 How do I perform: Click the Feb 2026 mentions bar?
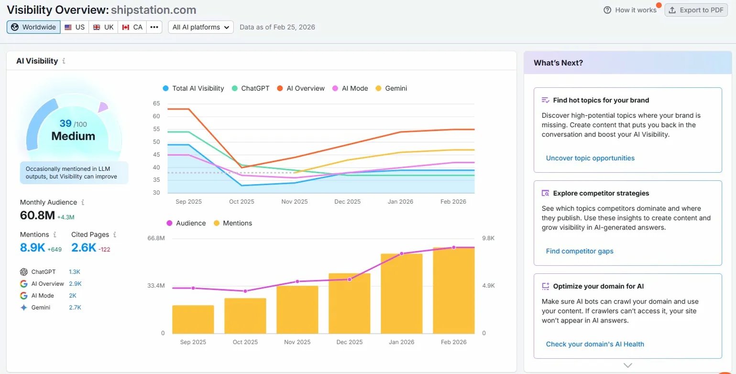coord(454,291)
